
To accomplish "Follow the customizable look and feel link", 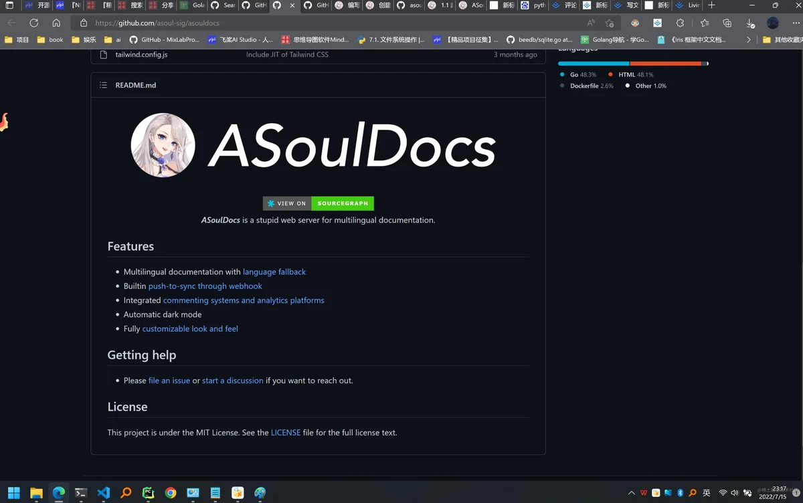I will point(190,329).
